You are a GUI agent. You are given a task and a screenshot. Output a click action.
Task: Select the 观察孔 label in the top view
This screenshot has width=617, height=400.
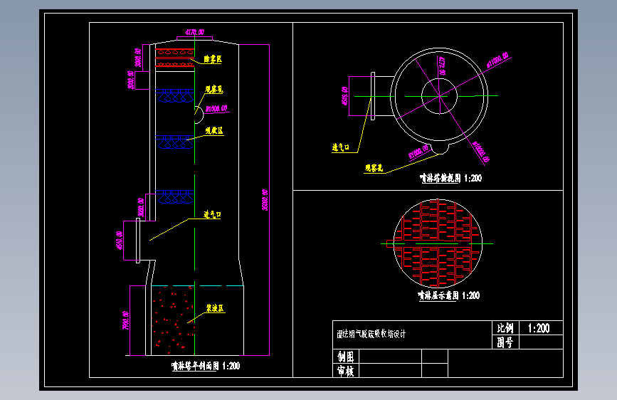pos(374,169)
